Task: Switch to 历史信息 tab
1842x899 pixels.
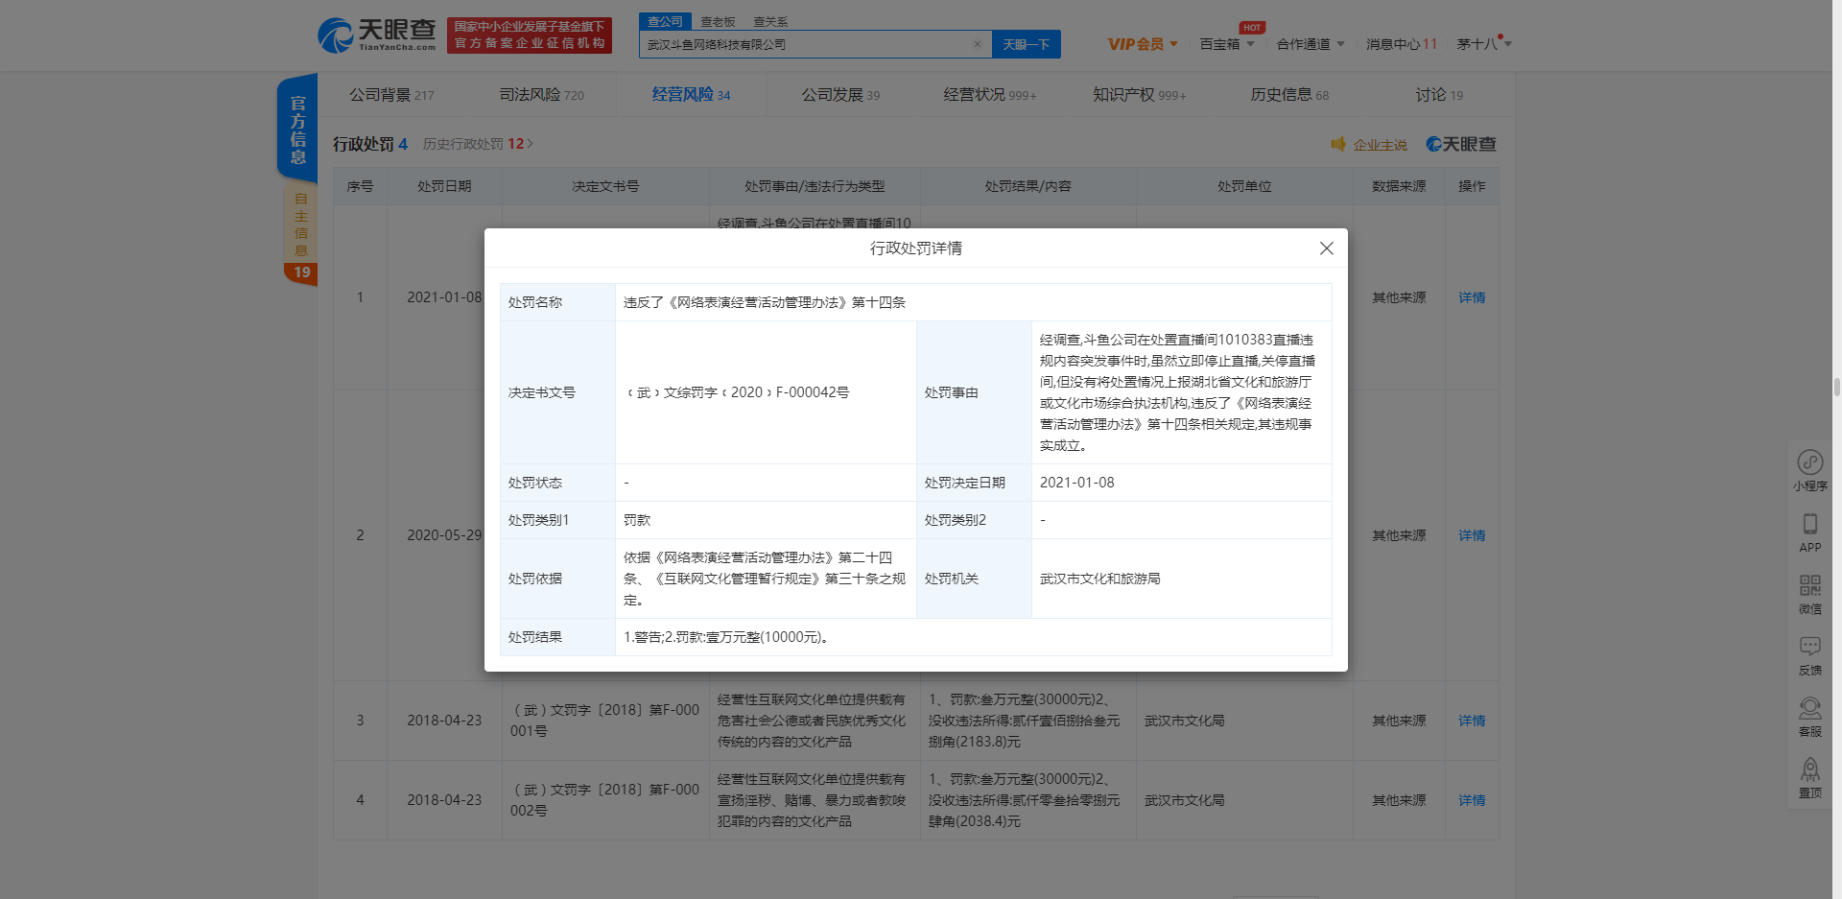Action: tap(1289, 95)
